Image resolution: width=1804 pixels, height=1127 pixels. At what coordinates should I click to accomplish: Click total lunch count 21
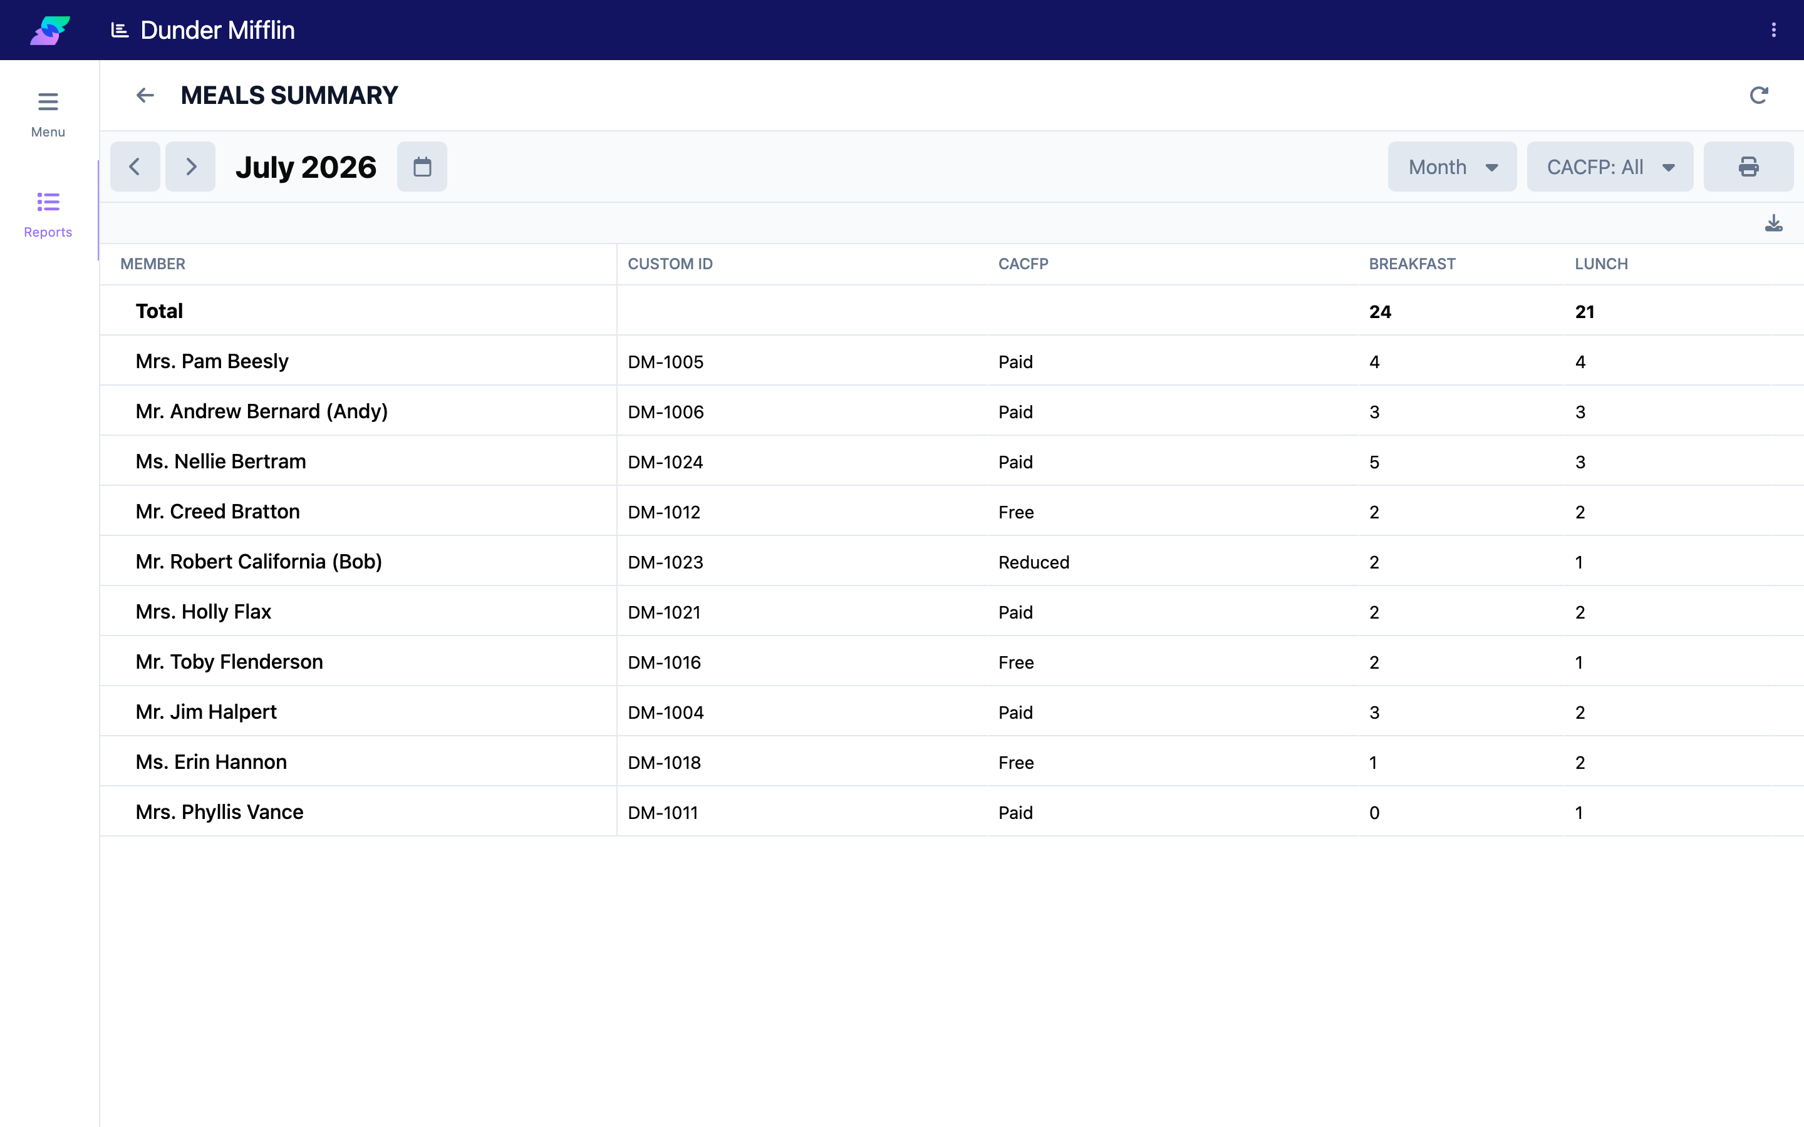coord(1585,312)
